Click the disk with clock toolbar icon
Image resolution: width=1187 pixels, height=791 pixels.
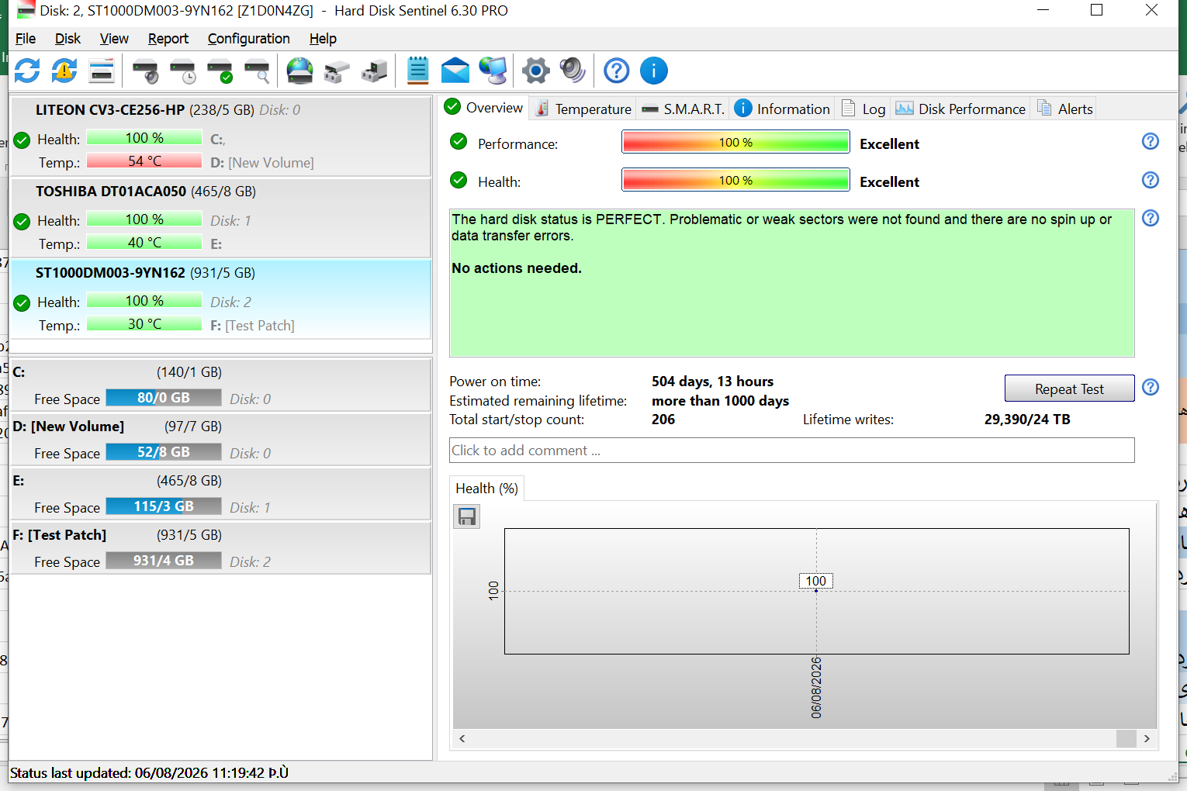[182, 71]
